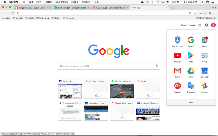The image size is (218, 136).
Task: Open the Joplin and Pittsburg tile
Action: coord(148,111)
